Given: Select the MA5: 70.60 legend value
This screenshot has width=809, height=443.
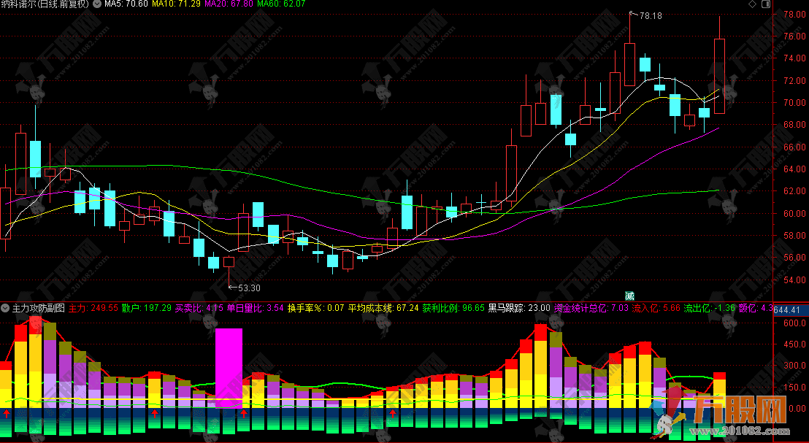Looking at the screenshot, I should tap(126, 4).
